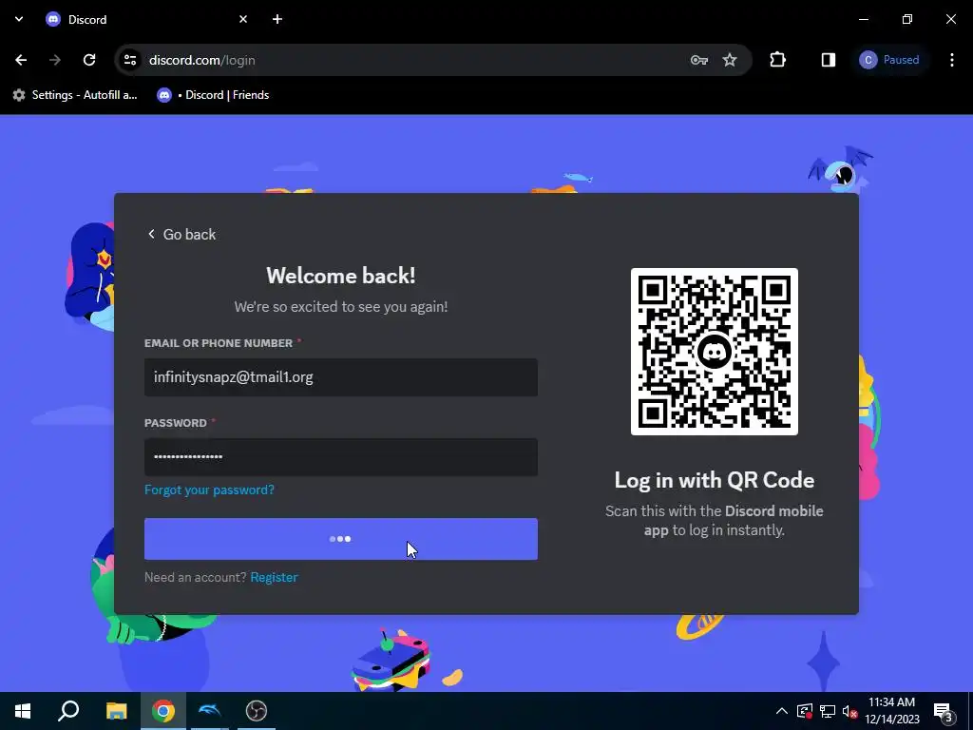Click Log in with QR Code heading
The image size is (973, 730).
coord(715,480)
